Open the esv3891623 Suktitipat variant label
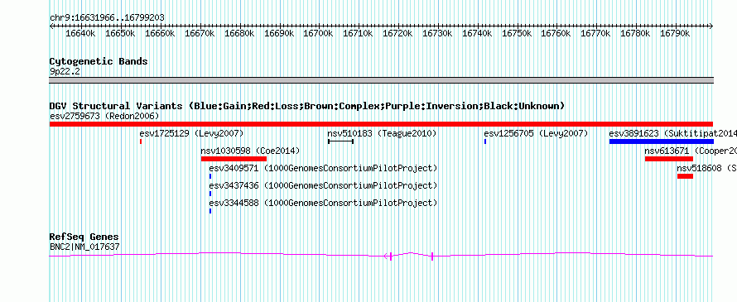 [672, 134]
